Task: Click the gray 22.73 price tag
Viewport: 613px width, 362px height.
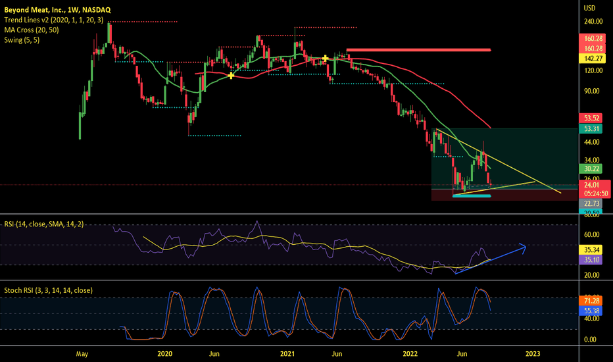Action: (x=591, y=203)
